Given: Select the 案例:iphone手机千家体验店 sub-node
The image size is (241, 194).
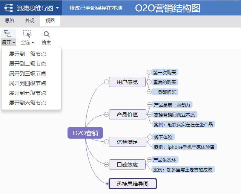Looking at the screenshot, I should pos(184,147).
